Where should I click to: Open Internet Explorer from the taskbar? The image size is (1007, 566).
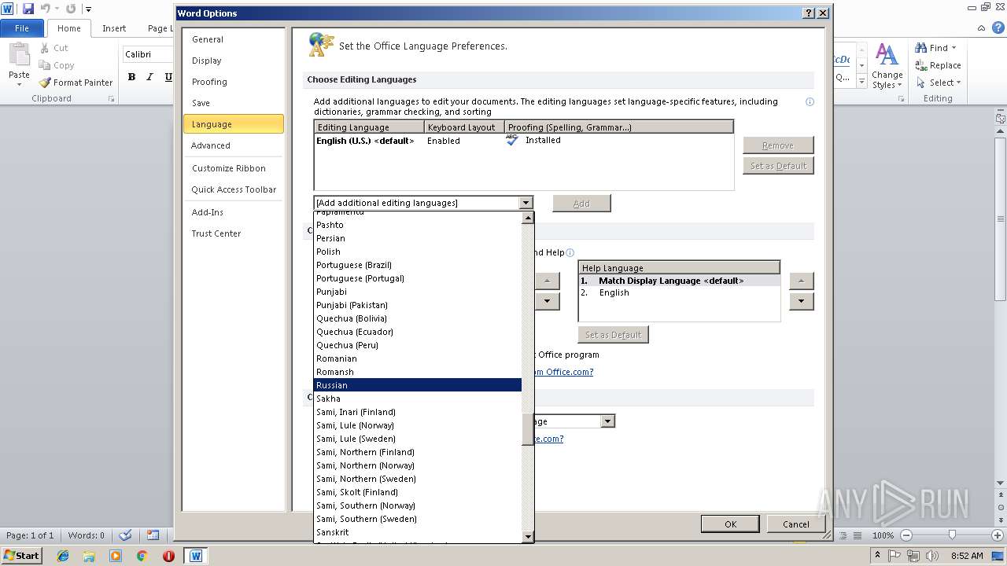[x=63, y=556]
